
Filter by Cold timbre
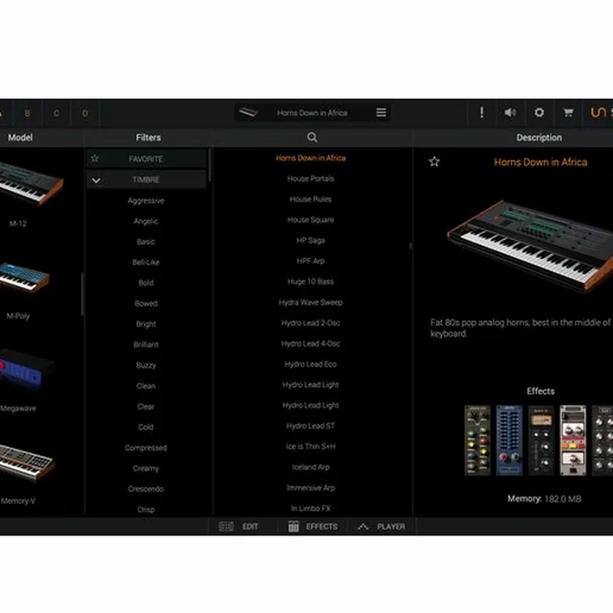(x=146, y=427)
